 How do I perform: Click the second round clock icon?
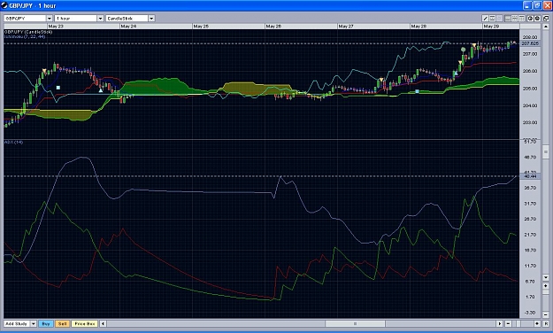pos(537,19)
